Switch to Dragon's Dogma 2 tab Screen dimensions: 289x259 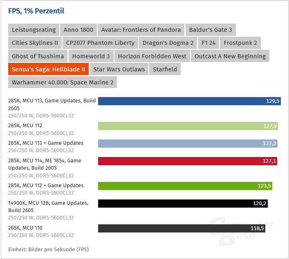(x=168, y=43)
